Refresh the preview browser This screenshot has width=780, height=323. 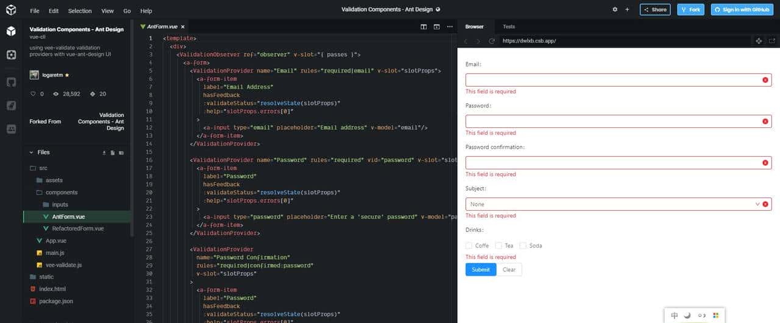click(x=491, y=41)
